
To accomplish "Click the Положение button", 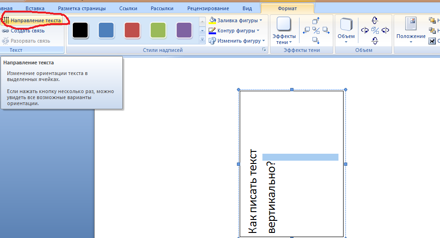I will 410,31.
